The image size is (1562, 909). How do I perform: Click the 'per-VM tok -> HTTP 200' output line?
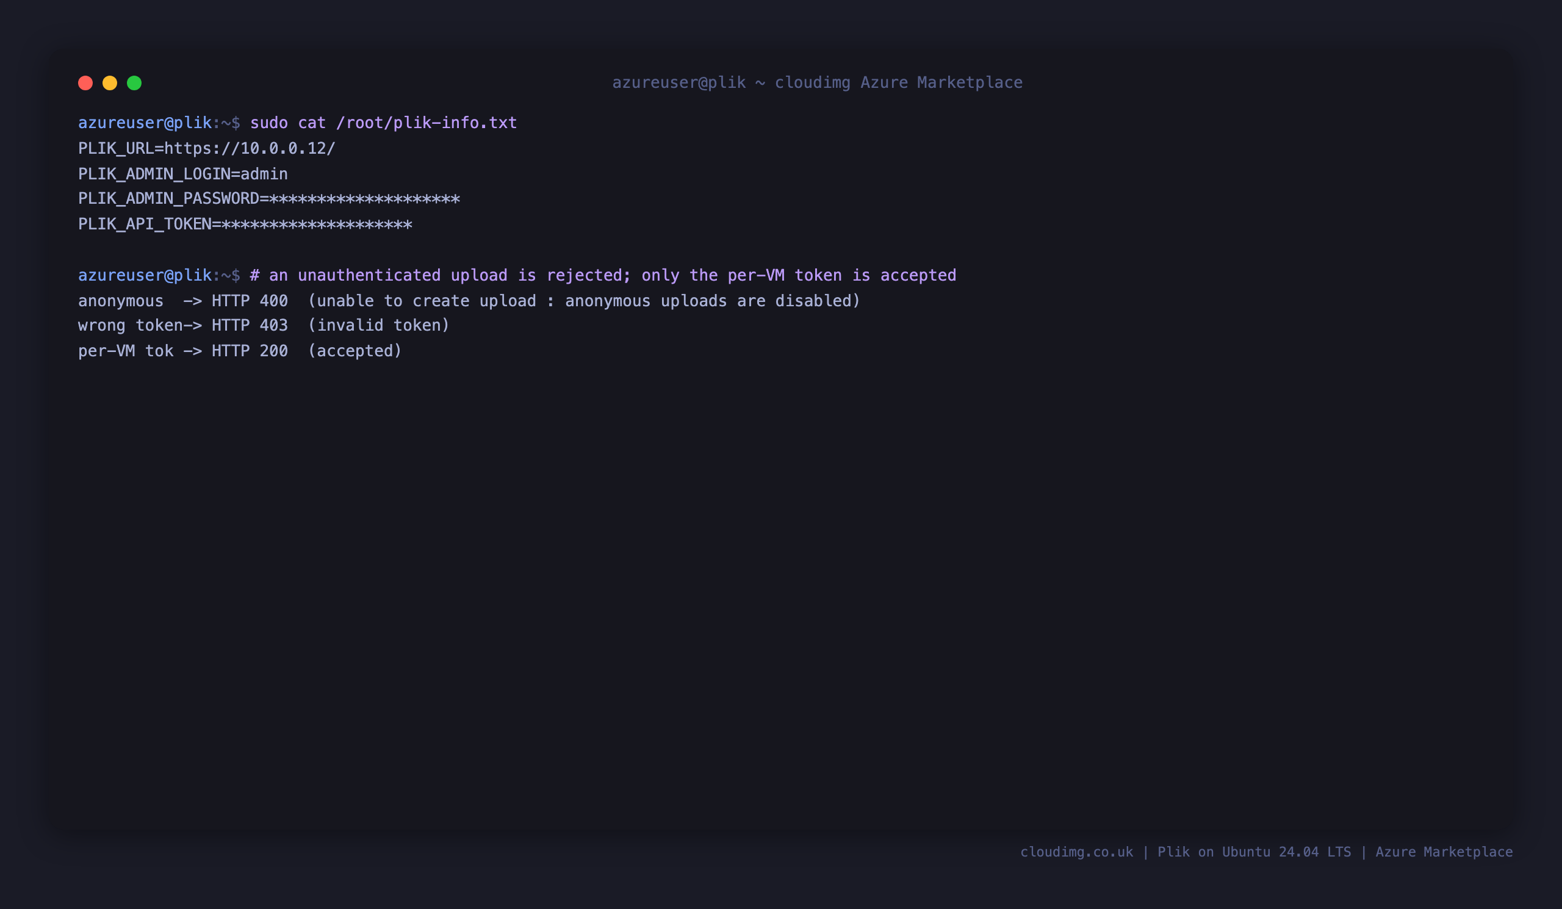pos(240,351)
